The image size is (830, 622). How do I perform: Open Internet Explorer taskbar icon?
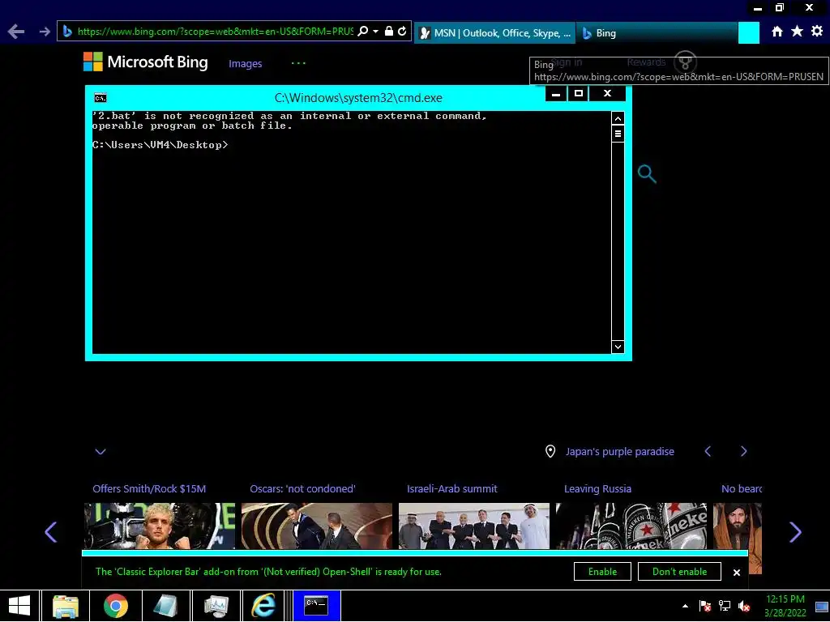[x=263, y=606]
